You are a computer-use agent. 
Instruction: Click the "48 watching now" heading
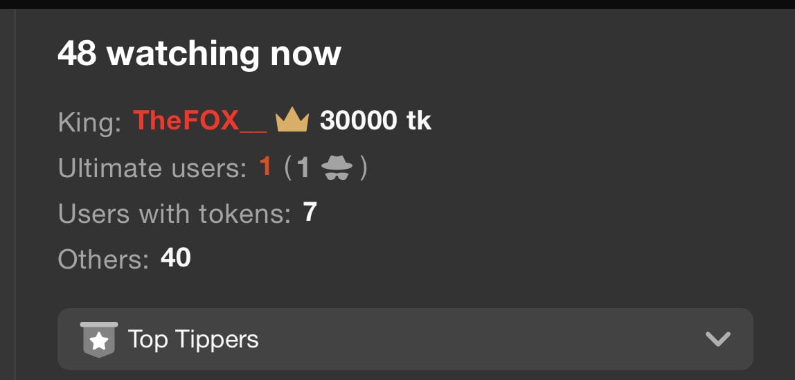pos(199,53)
